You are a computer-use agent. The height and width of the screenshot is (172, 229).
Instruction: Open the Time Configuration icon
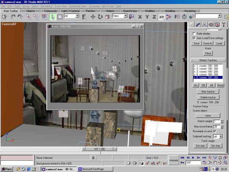coord(204,163)
